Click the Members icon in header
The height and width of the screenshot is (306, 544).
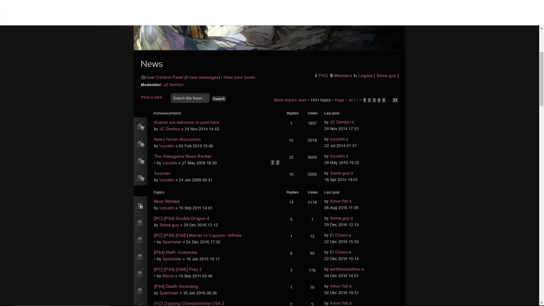click(x=331, y=76)
